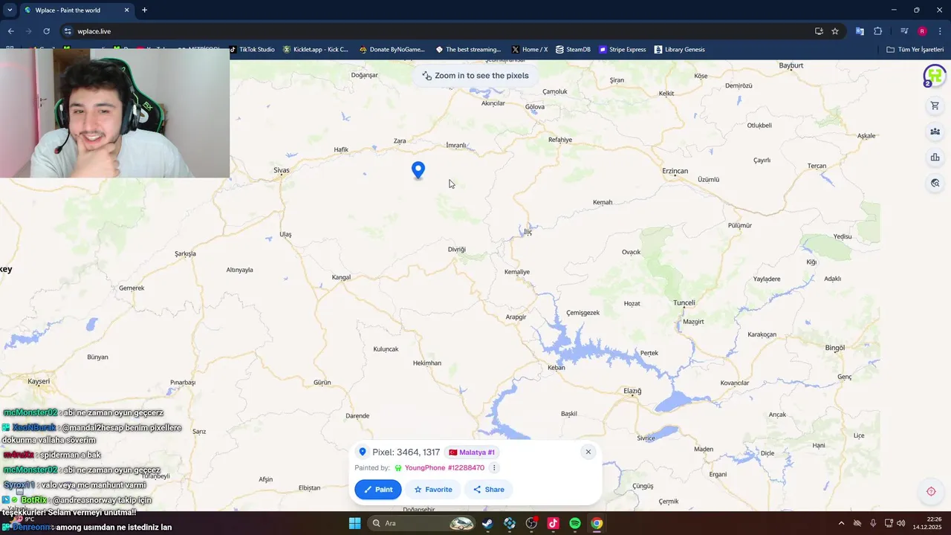This screenshot has width=951, height=535.
Task: Open the SteamDB bookmark
Action: (572, 50)
